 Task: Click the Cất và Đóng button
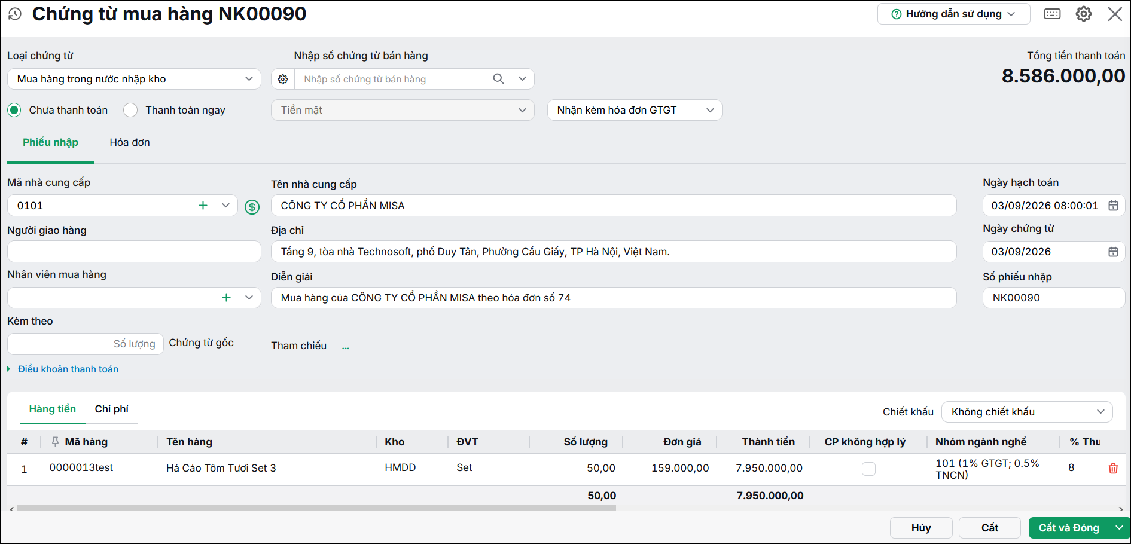coord(1069,528)
